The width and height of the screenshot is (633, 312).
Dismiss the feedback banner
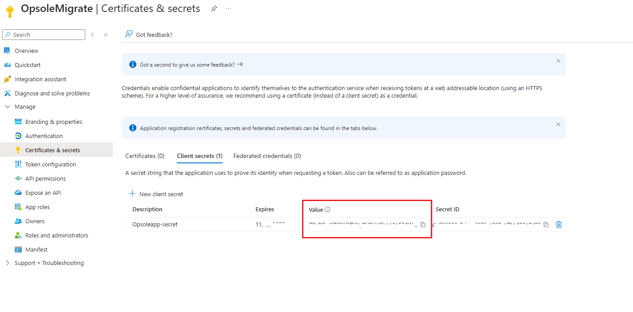coord(558,61)
